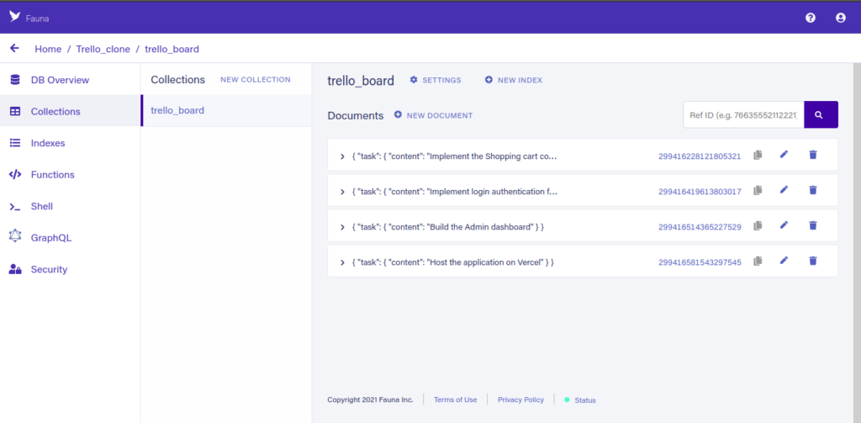Click the Implement the Shopping cart document text
Viewport: 861px width, 423px height.
tap(454, 156)
